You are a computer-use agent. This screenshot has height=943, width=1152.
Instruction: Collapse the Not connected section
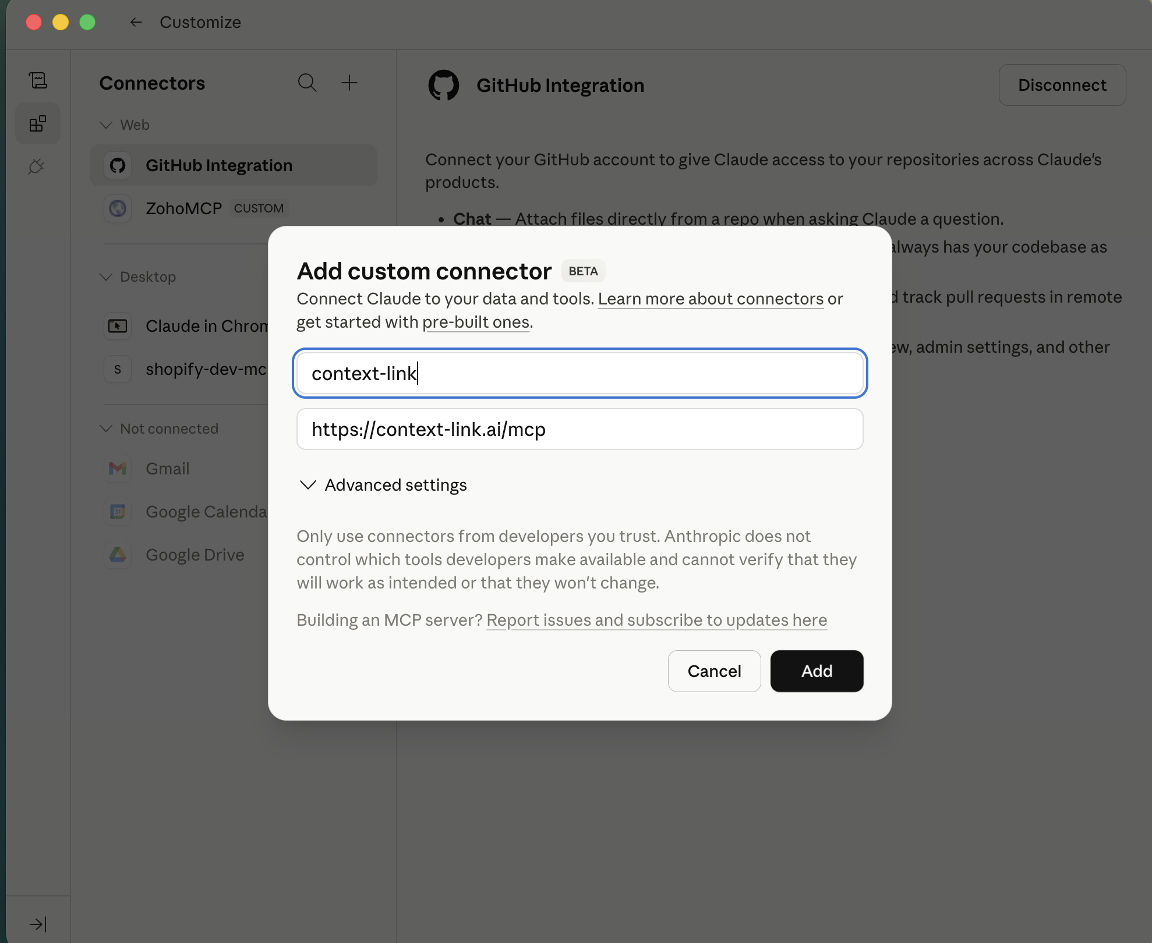pos(106,429)
